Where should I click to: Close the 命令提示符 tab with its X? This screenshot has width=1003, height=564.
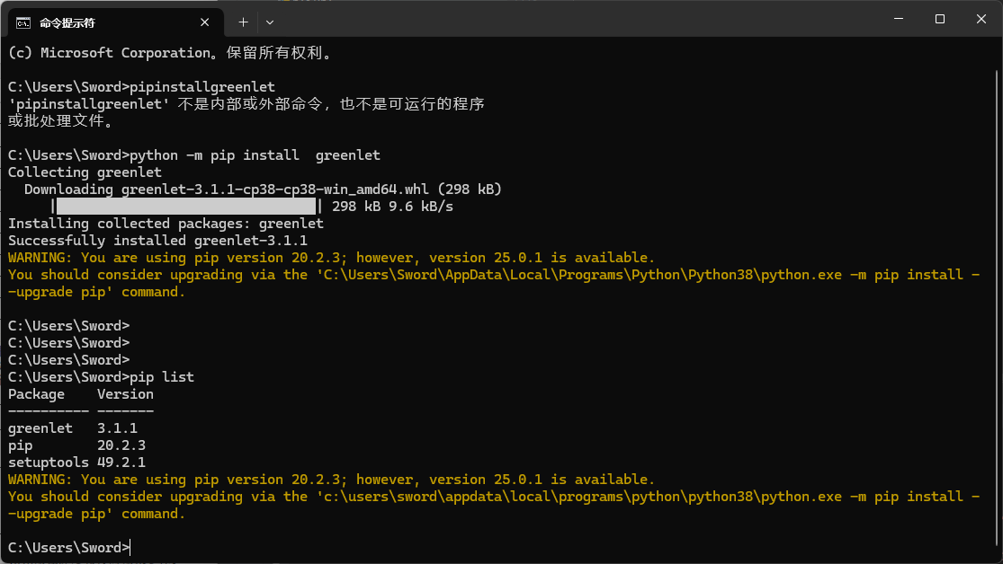204,22
